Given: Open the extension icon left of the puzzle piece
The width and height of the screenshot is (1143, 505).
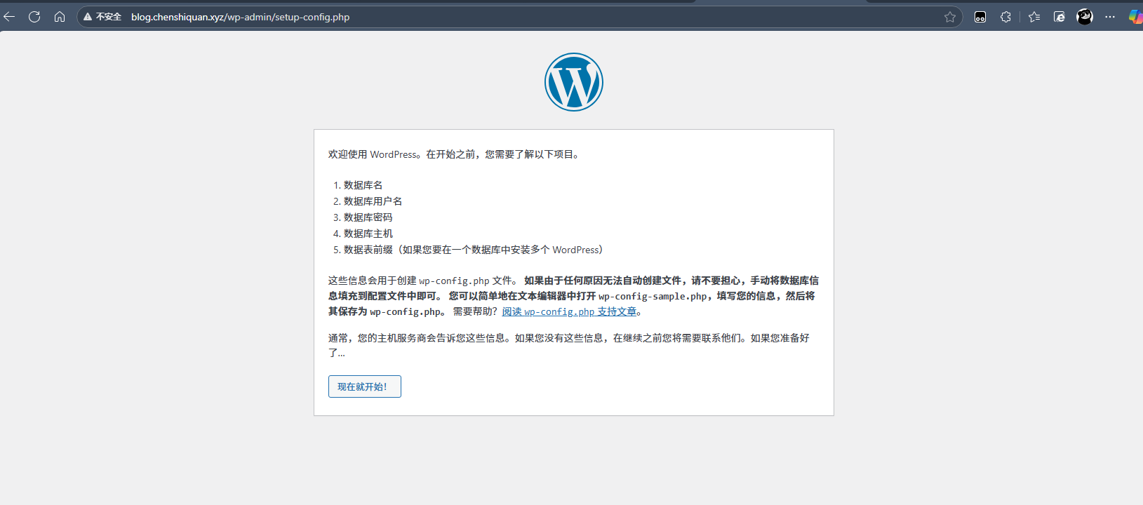Looking at the screenshot, I should point(980,17).
